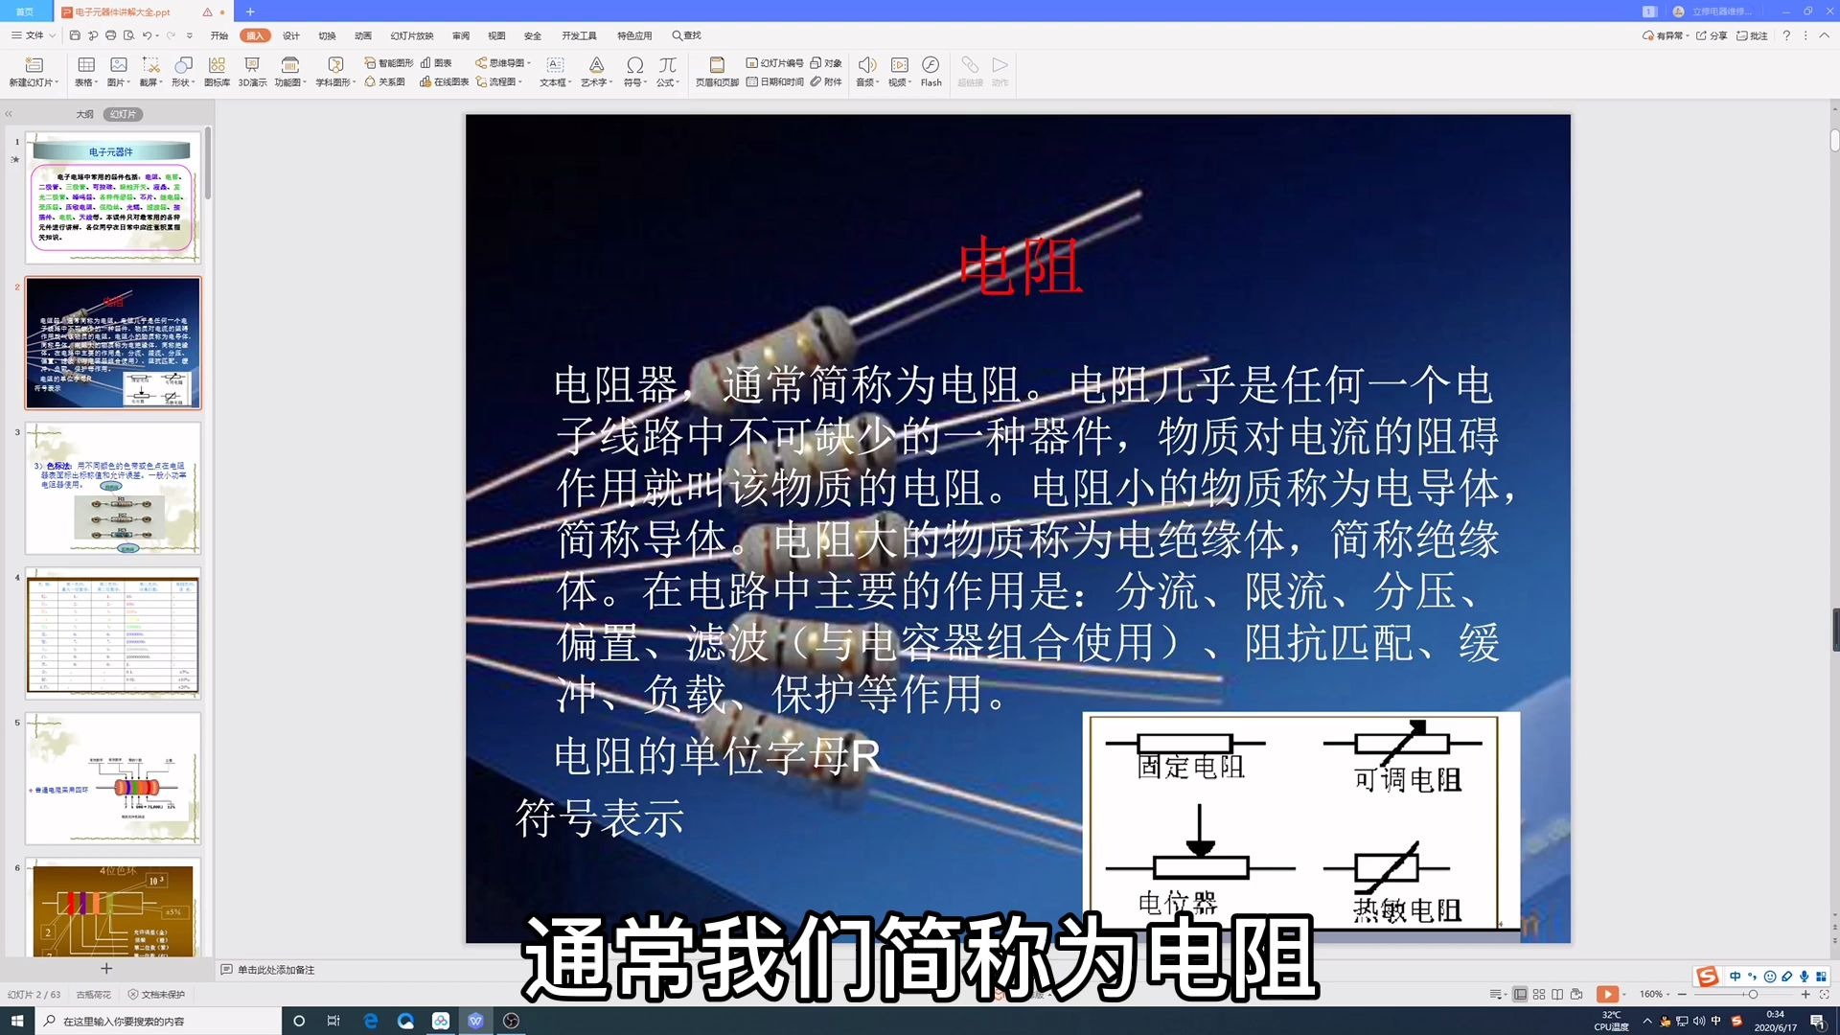
Task: Open the 符号 symbol tool
Action: tap(634, 71)
